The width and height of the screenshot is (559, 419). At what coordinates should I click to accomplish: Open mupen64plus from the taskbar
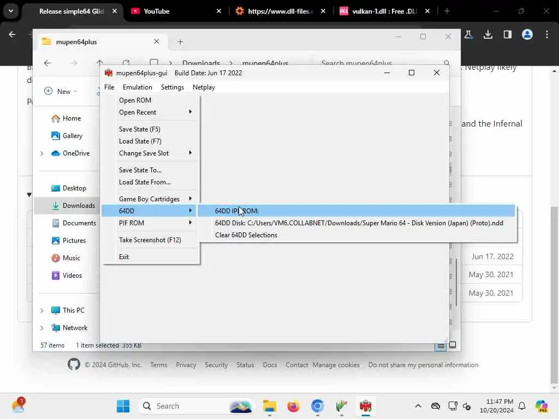pyautogui.click(x=365, y=406)
